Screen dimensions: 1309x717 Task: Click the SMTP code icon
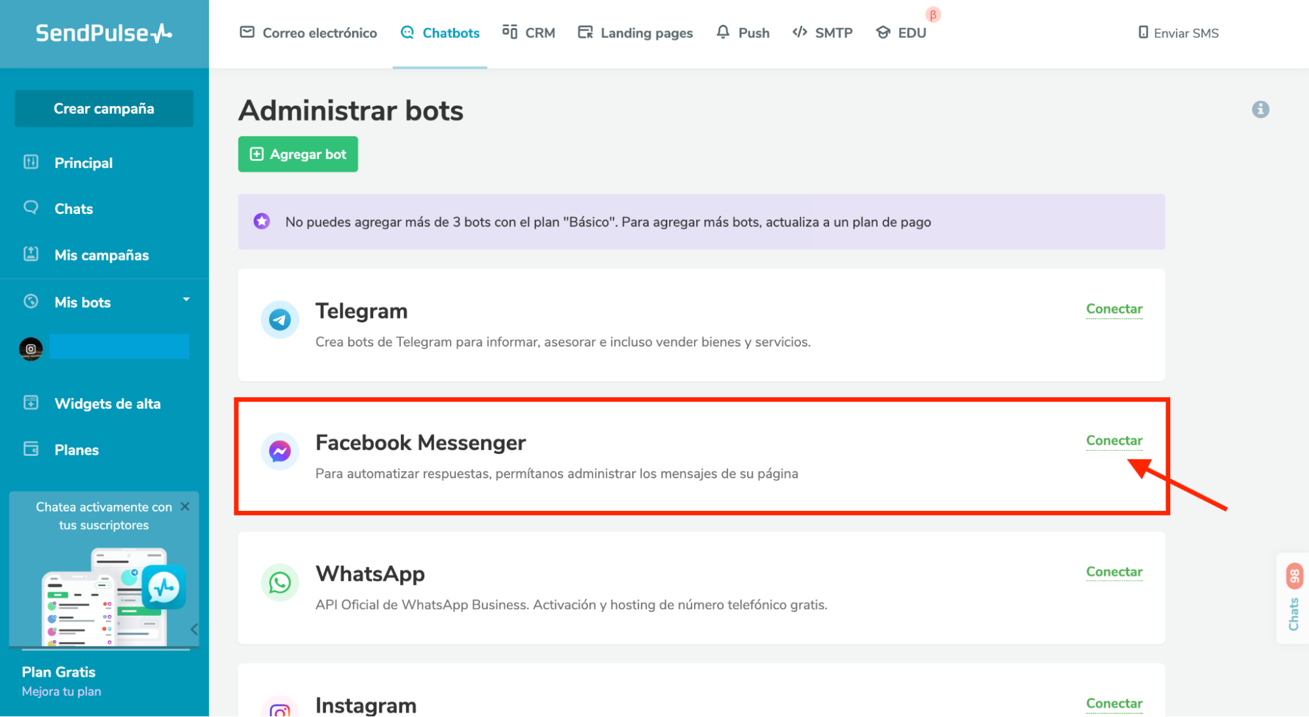(x=800, y=32)
